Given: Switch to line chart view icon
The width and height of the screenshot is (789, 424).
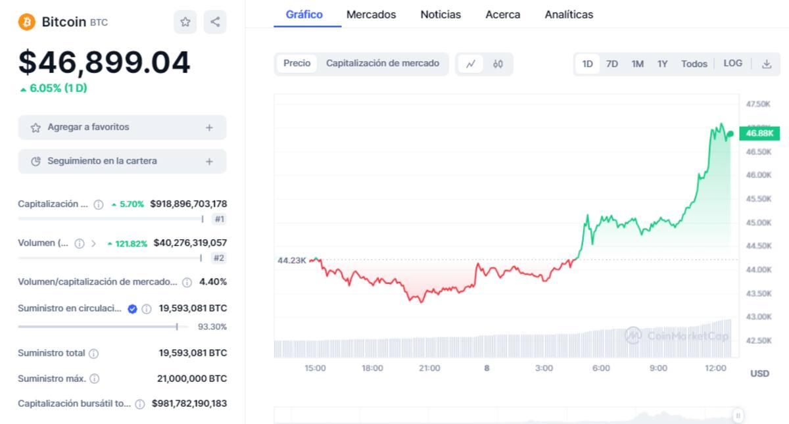Looking at the screenshot, I should (x=471, y=64).
